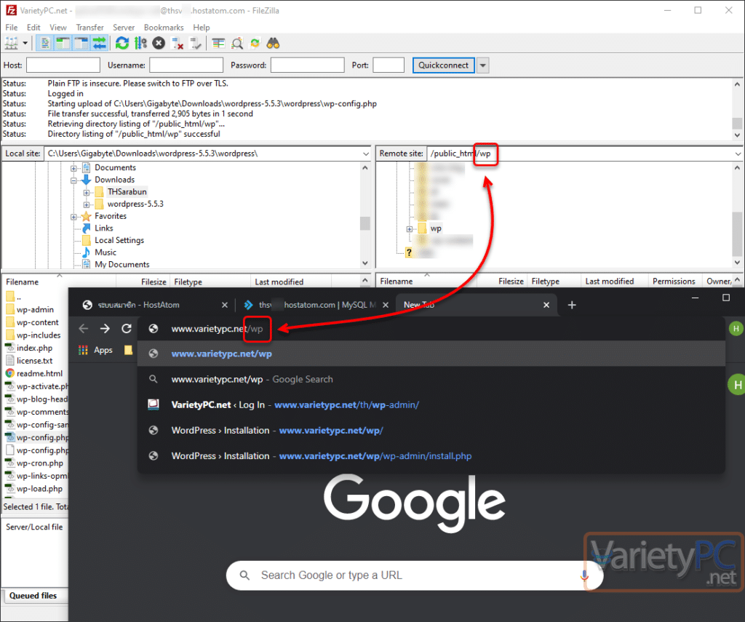Open the Edit menu in FileZilla

[x=33, y=28]
